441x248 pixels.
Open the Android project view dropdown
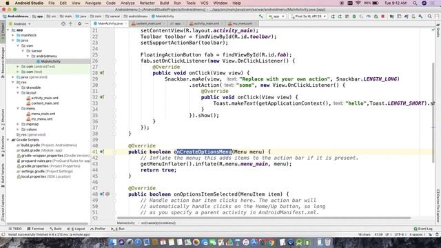20,24
